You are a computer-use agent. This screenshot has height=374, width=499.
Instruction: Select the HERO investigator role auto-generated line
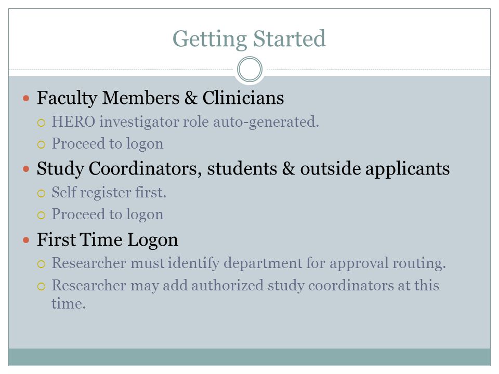click(x=185, y=122)
